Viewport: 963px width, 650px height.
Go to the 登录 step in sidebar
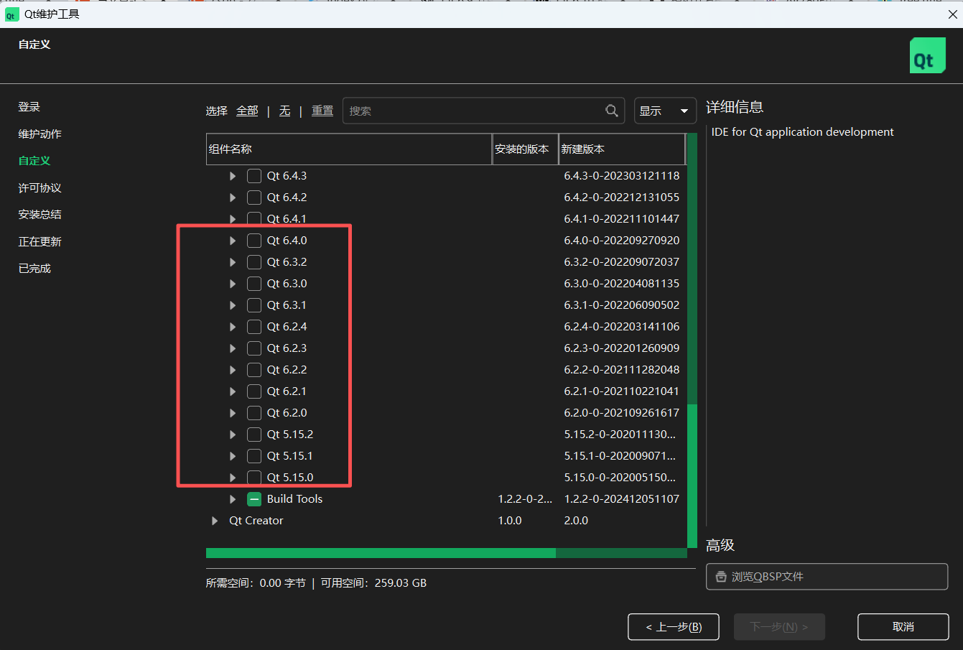tap(29, 107)
